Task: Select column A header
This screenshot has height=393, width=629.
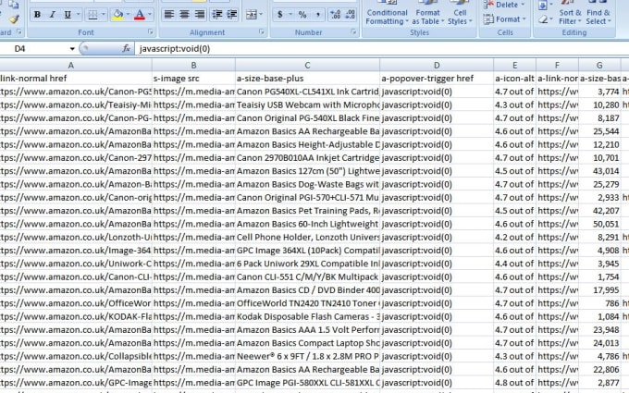Action: (76, 65)
